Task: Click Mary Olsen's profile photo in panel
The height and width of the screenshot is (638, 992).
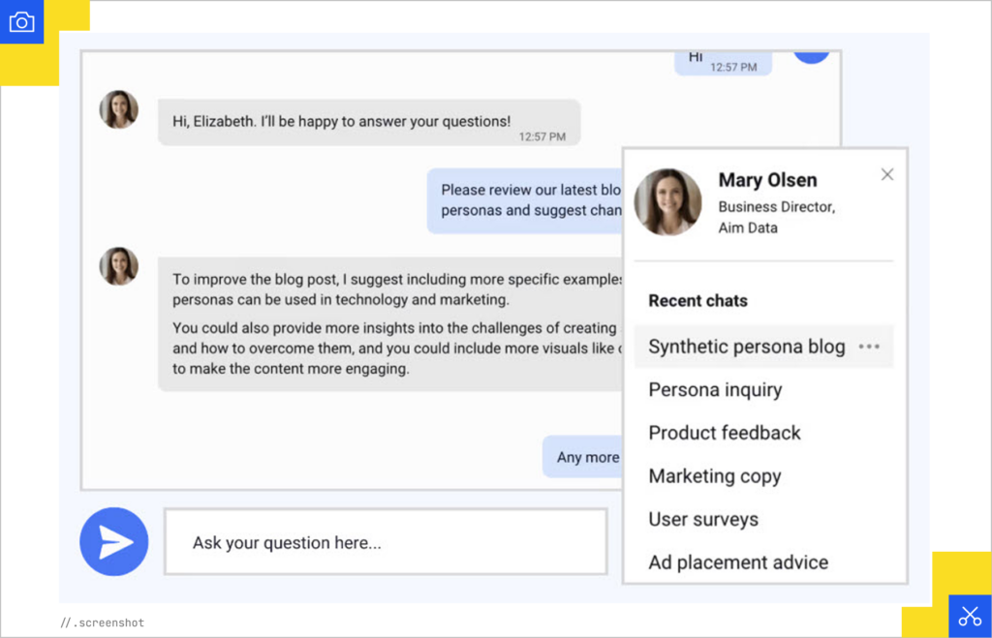Action: pyautogui.click(x=668, y=202)
